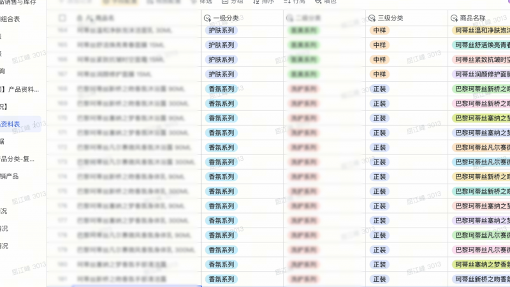Screen dimensions: 510x287
Task: Click the 三级分类 column type icon
Action: [373, 18]
